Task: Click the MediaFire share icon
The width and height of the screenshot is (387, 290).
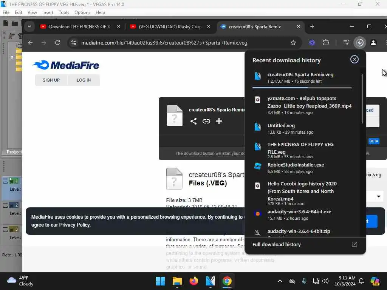Action: [193, 121]
